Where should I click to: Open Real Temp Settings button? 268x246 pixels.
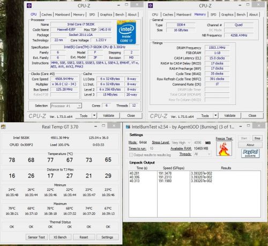coord(107,237)
